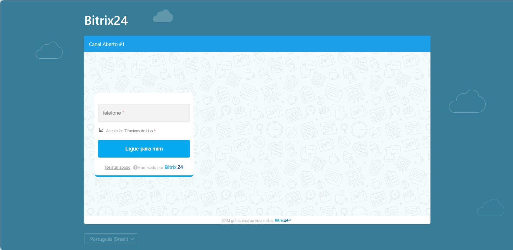Open the Português (Brasil) language dropdown

point(111,239)
